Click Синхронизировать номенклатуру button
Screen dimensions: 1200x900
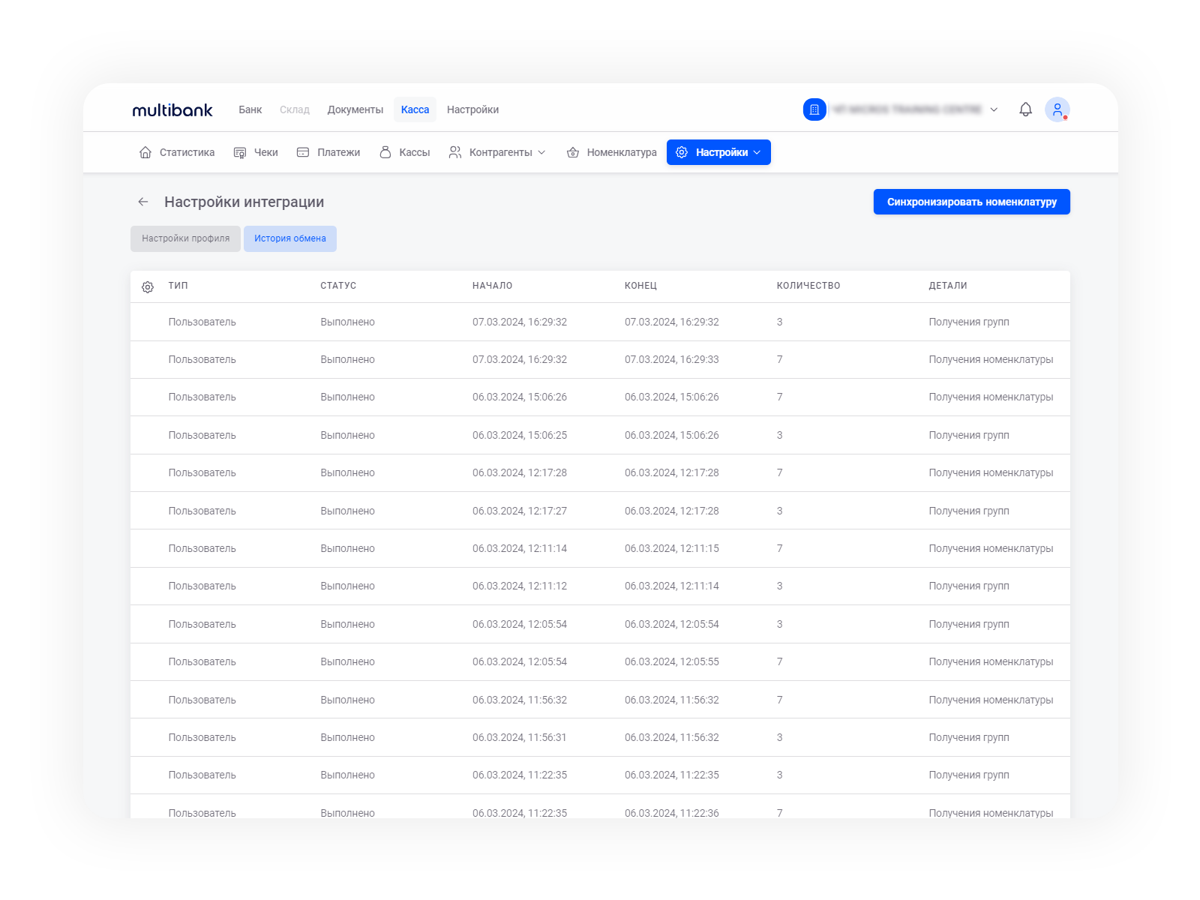(971, 202)
